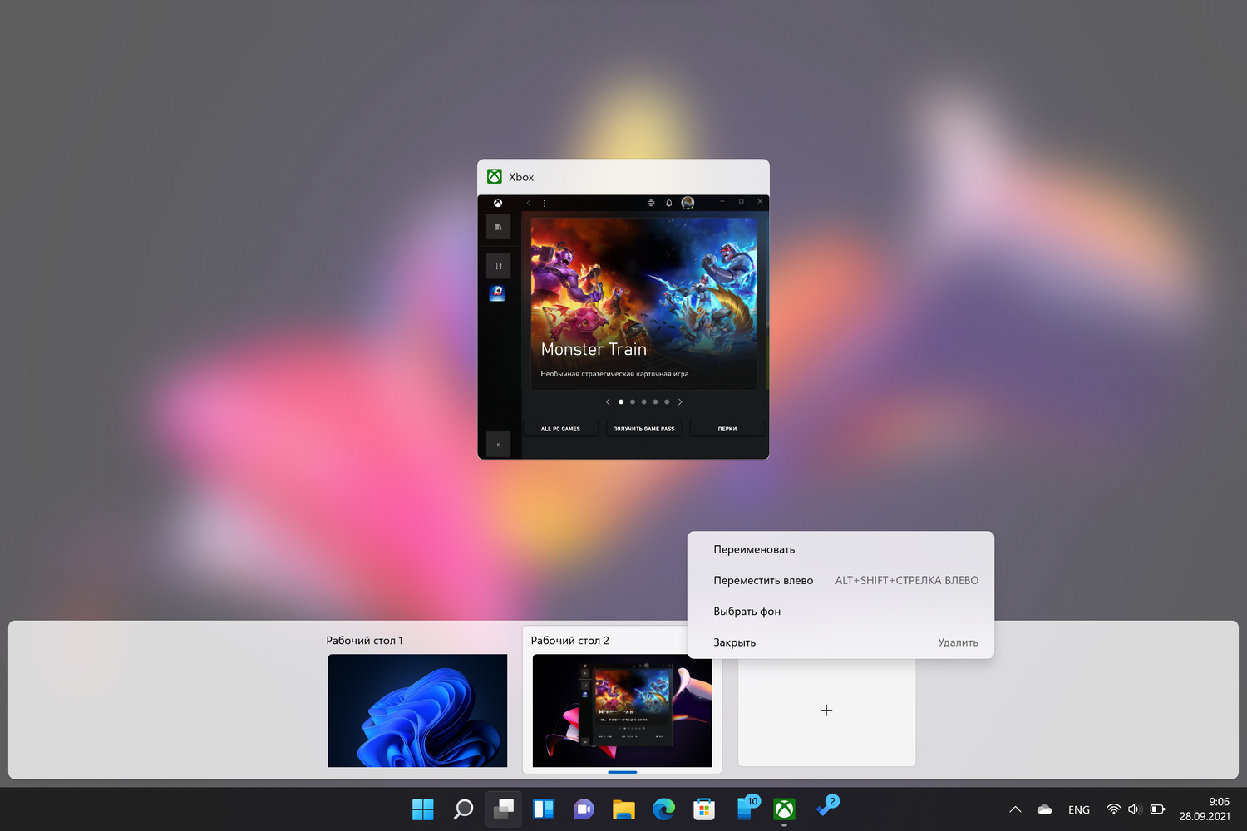This screenshot has height=831, width=1247.
Task: Open the profile avatar in the Xbox window
Action: click(x=688, y=203)
